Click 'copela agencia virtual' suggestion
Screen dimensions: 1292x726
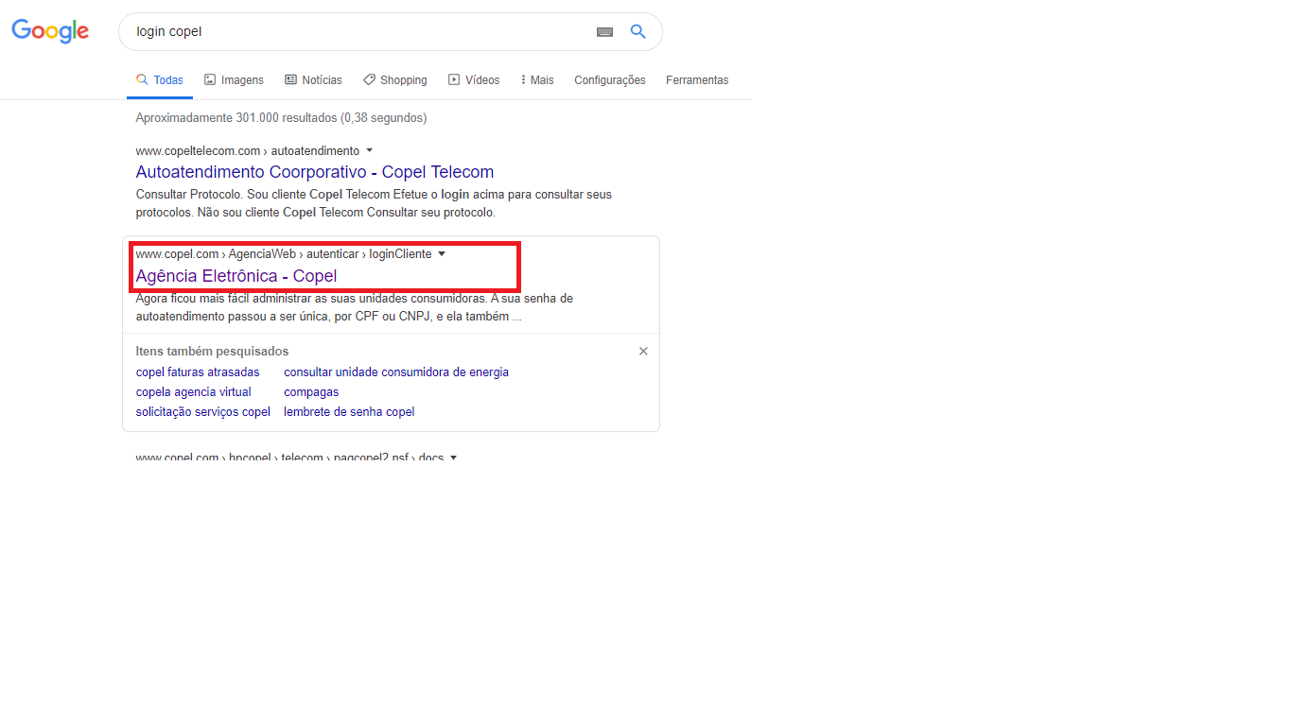194,392
